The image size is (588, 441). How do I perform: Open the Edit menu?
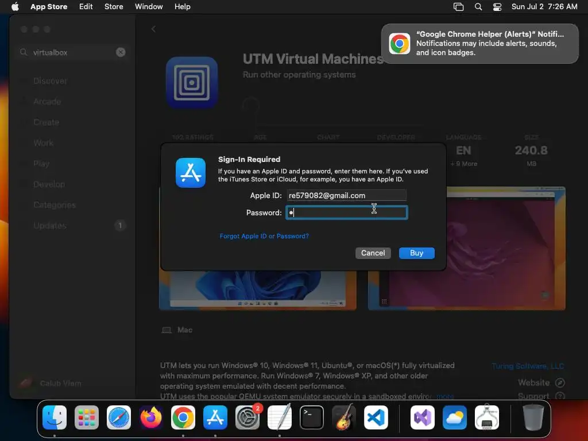coord(86,6)
